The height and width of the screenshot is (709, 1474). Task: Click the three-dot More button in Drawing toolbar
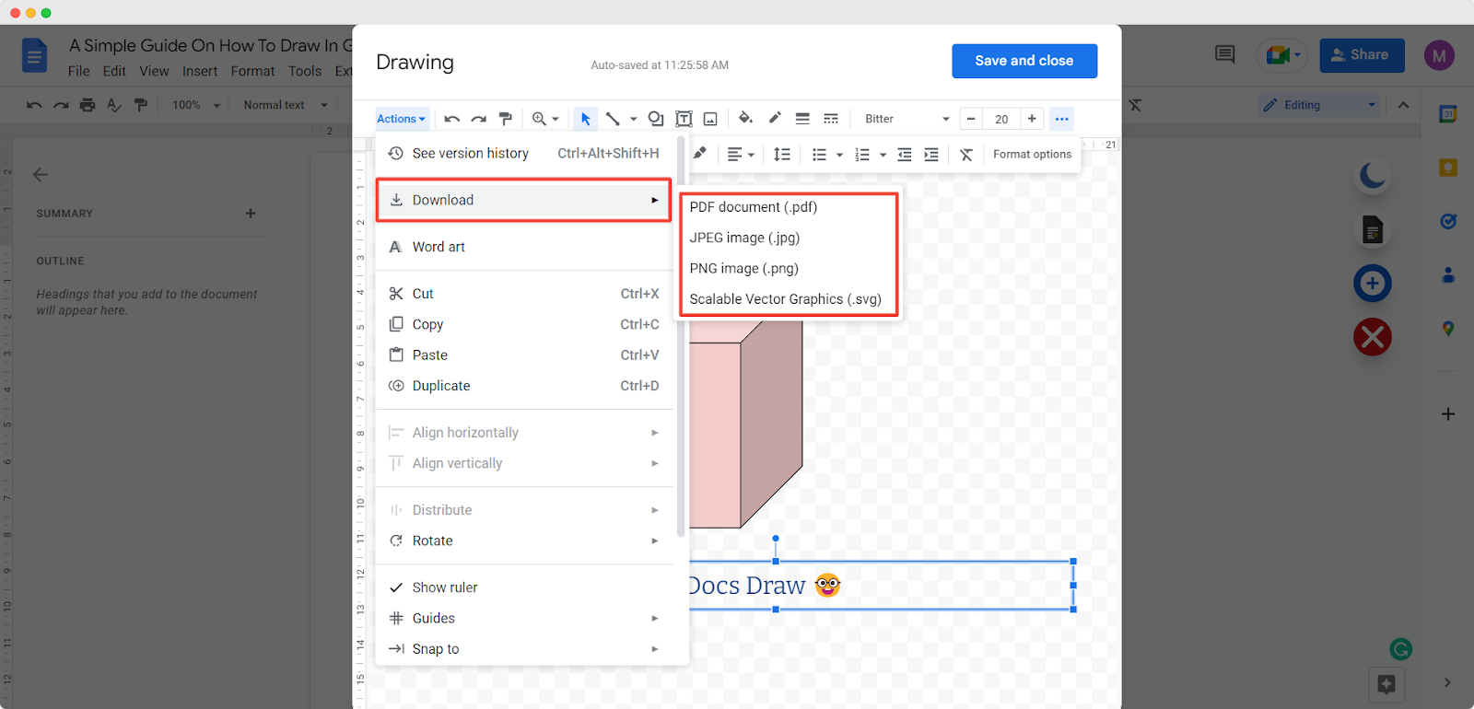[x=1062, y=119]
